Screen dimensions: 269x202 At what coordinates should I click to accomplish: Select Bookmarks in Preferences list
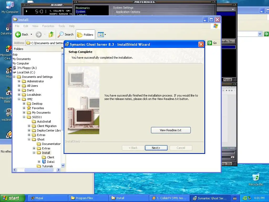tap(83, 8)
